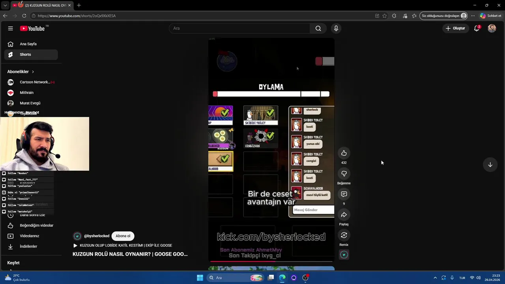Open Windows Start menu
Screen dimensions: 505x284
point(200,278)
